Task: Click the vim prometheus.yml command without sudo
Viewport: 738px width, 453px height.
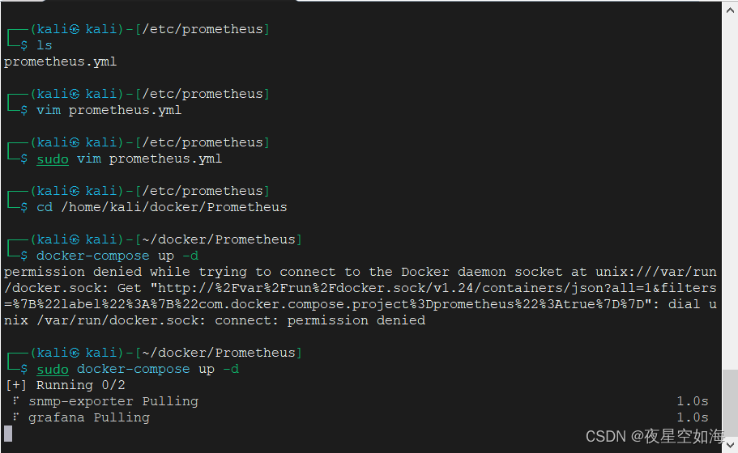Action: point(109,110)
